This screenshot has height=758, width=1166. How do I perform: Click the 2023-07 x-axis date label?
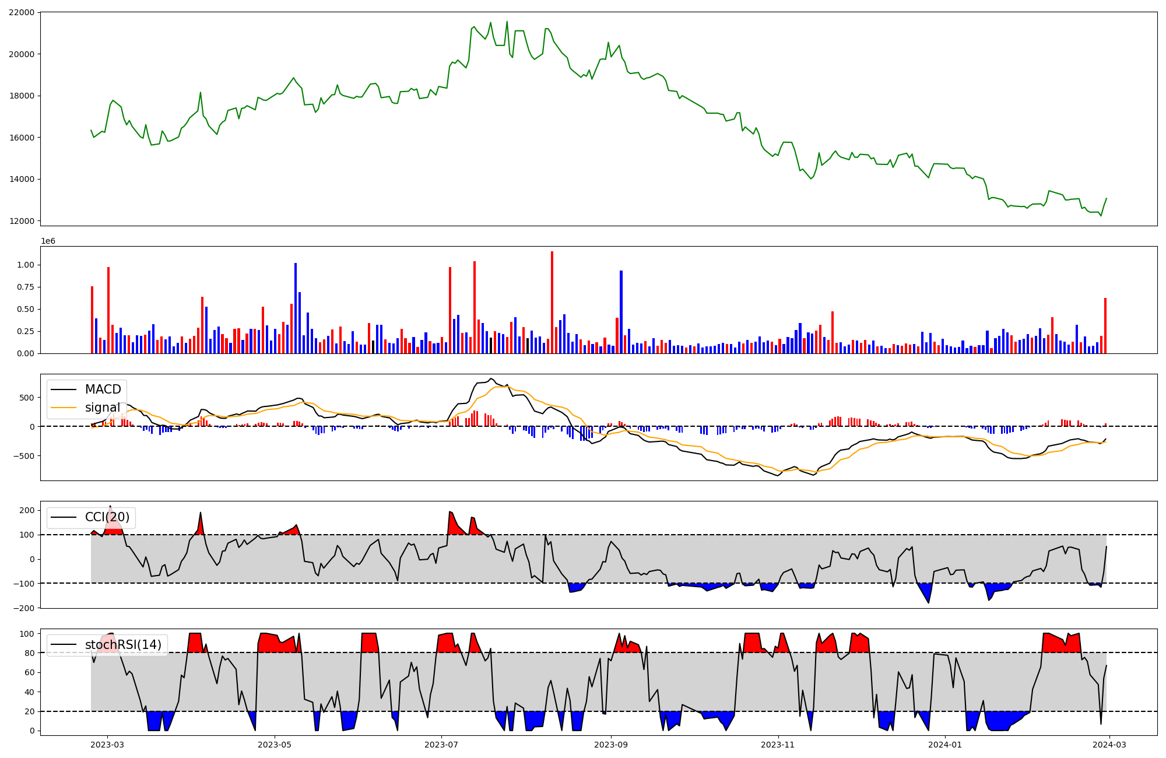[441, 745]
